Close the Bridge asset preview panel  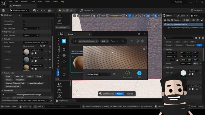tap(144, 49)
